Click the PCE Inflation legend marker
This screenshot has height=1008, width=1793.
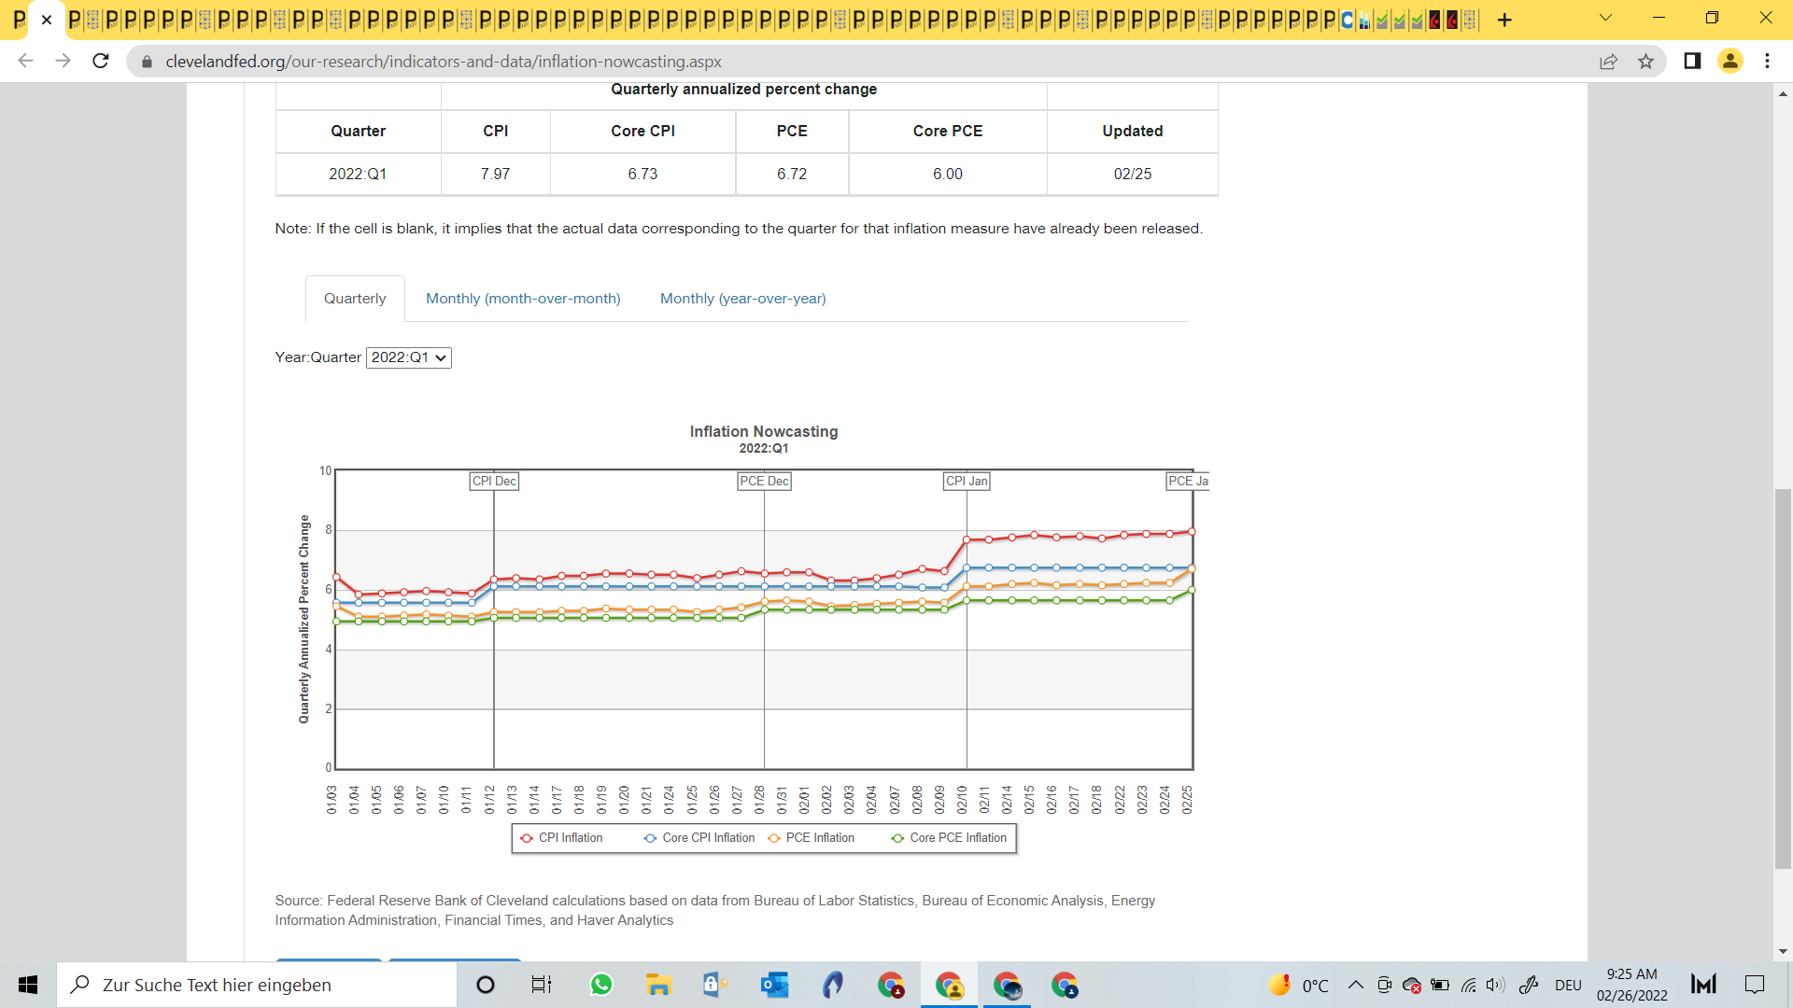774,838
